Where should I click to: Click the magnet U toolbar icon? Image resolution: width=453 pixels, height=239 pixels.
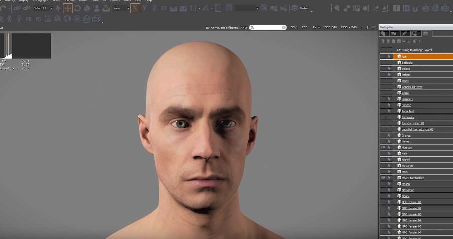416,8
